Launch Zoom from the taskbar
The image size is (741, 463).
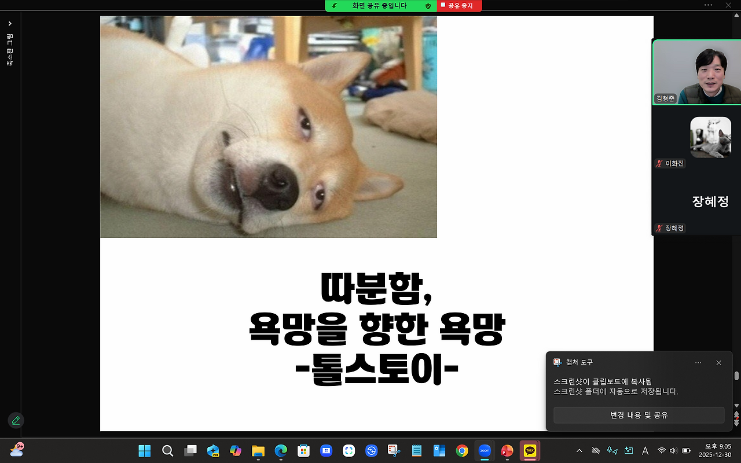coord(484,450)
